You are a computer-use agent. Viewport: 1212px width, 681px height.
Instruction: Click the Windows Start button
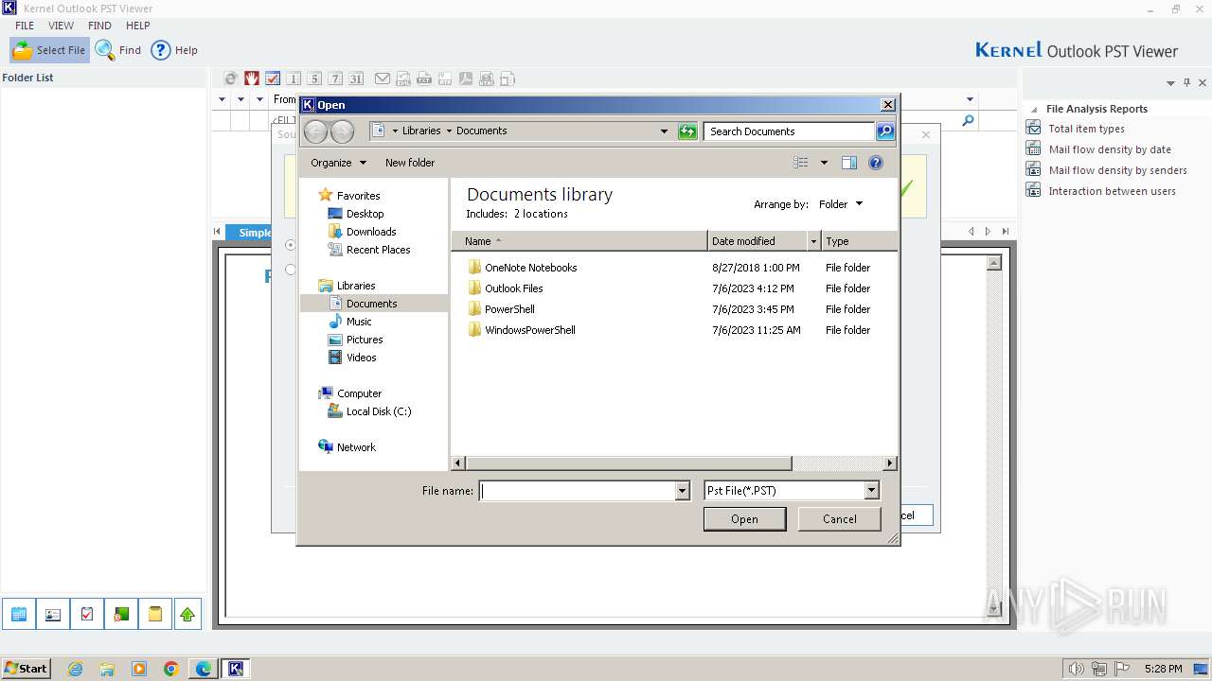pos(26,668)
